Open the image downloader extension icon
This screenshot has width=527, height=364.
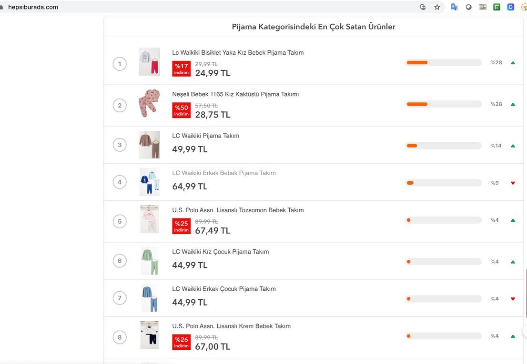tap(483, 7)
